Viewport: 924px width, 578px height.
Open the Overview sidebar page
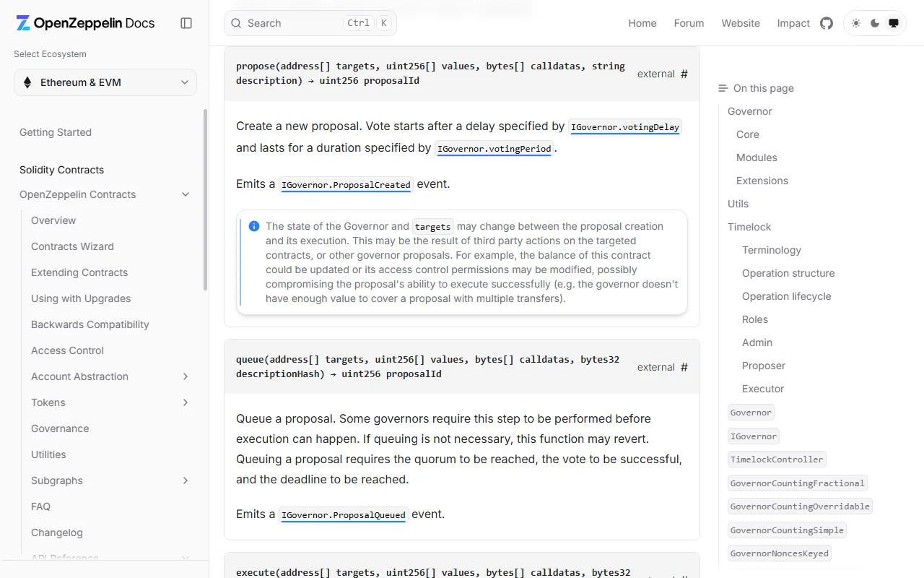(53, 220)
